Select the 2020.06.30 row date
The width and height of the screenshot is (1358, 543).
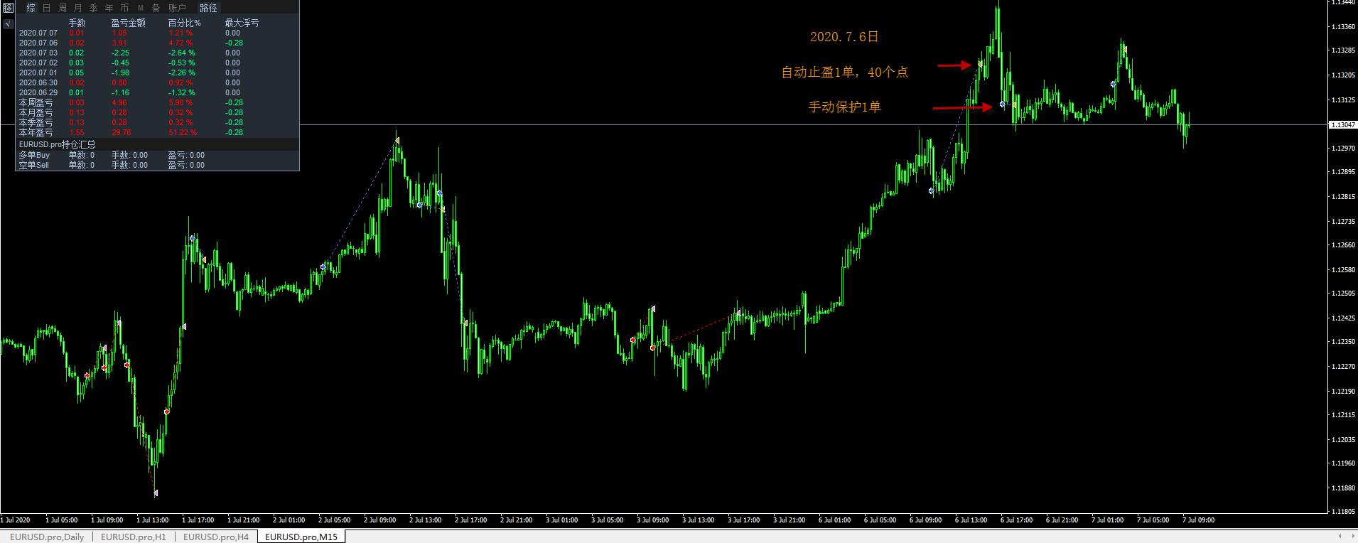[38, 82]
